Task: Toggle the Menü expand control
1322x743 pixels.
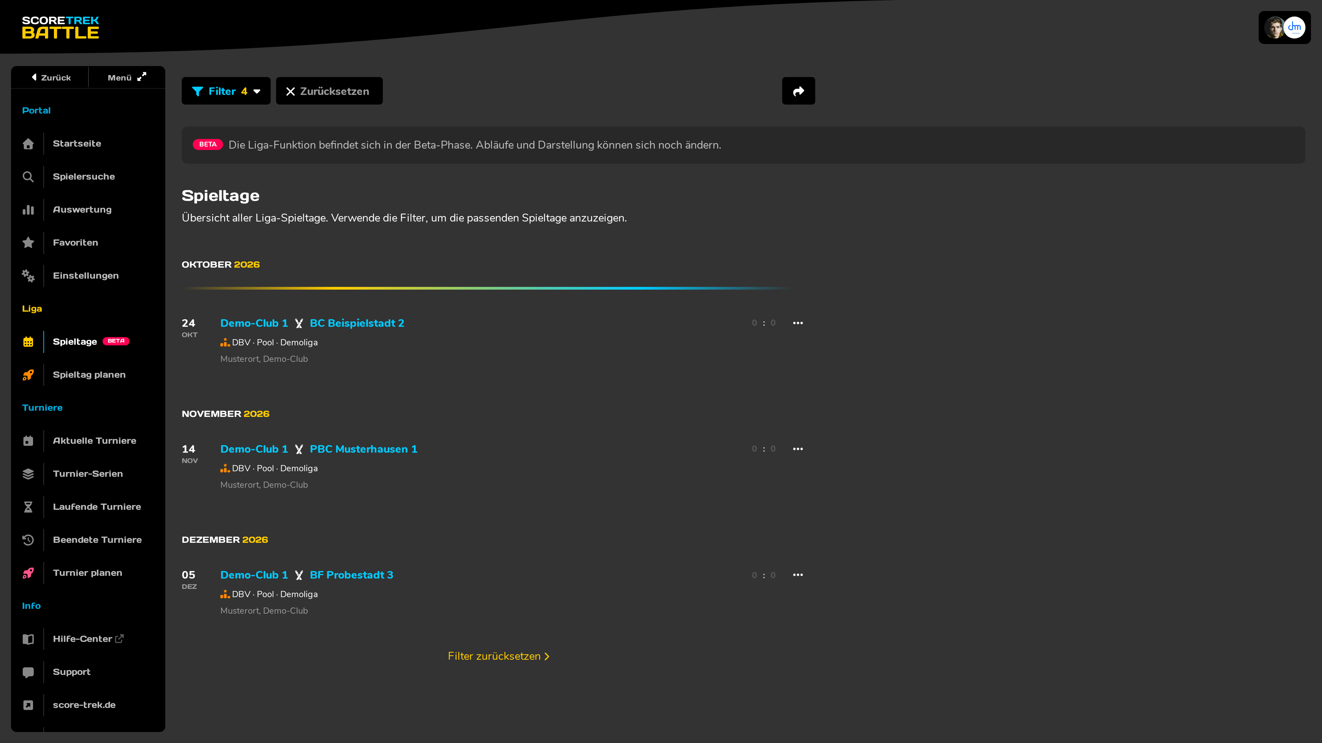Action: click(127, 77)
